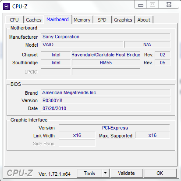Click the Southbridge label
The height and width of the screenshot is (181, 181).
tap(25, 63)
